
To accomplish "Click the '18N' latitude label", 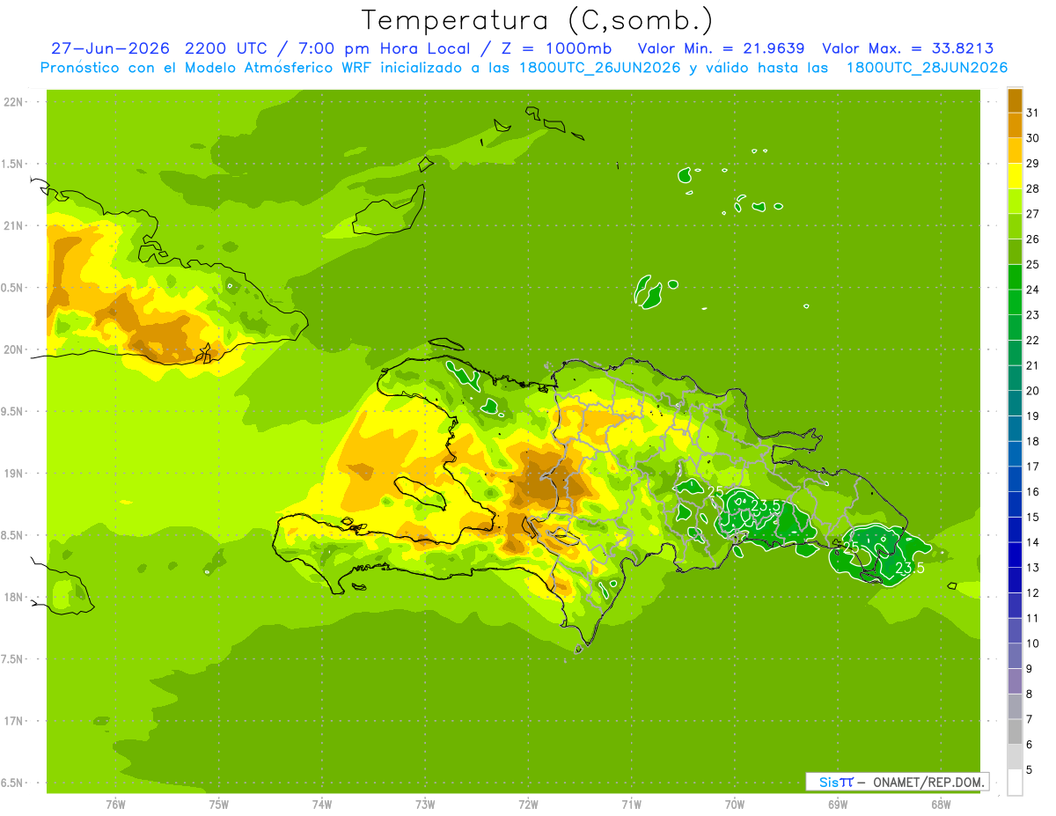I will tap(13, 597).
